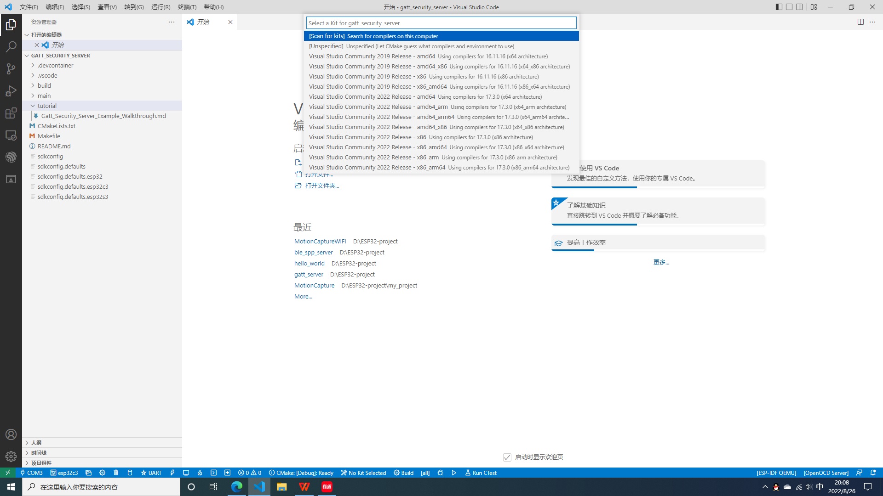Expand the build folder
This screenshot has width=883, height=496.
pos(102,85)
